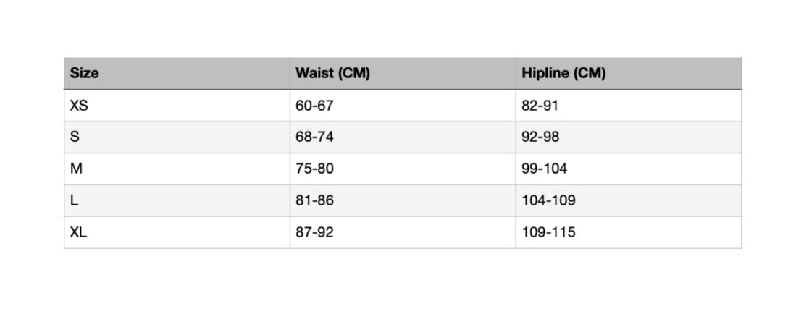Click the Size column header
Image resolution: width=809 pixels, height=327 pixels.
85,73
